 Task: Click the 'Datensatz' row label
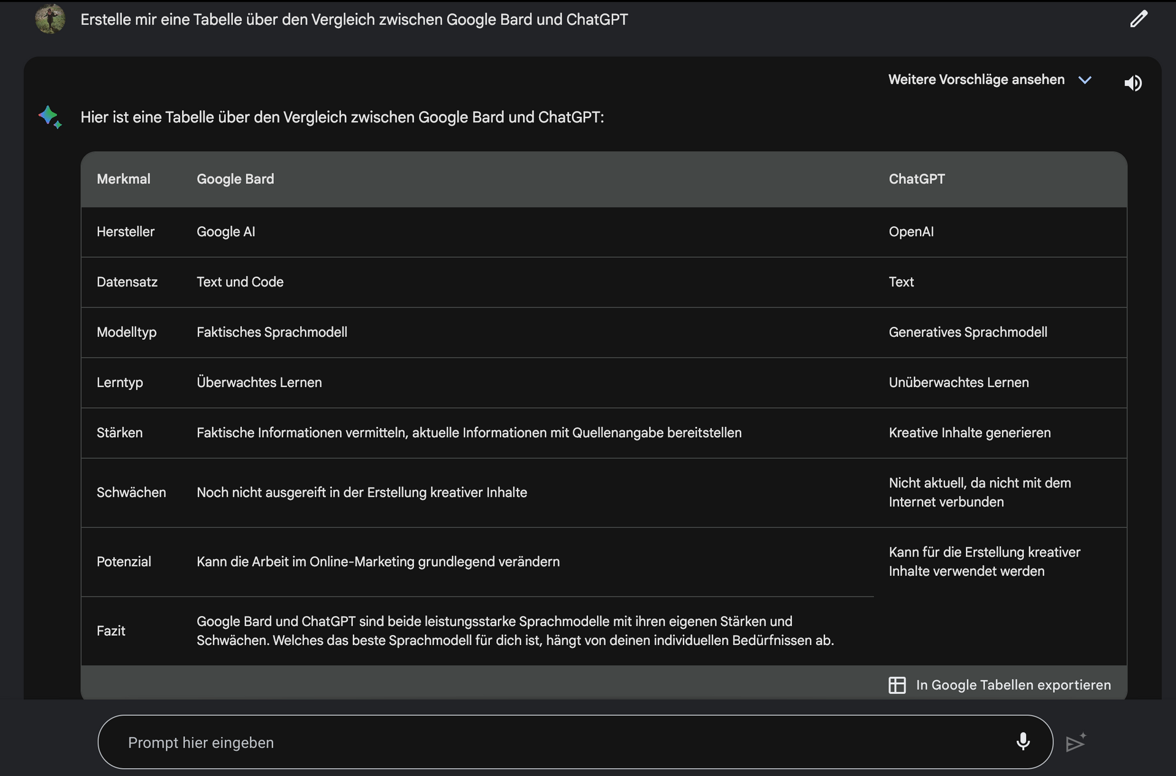coord(127,282)
